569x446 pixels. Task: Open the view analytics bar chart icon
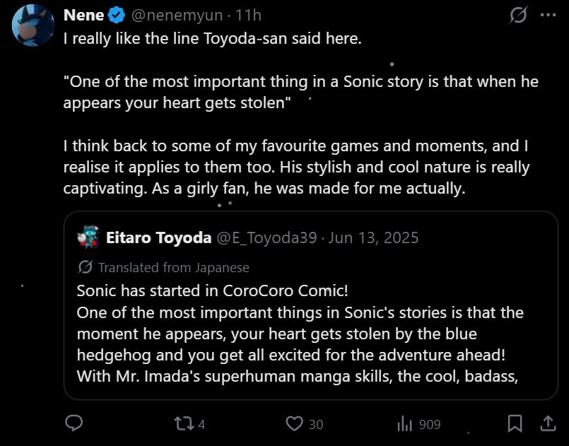[405, 423]
